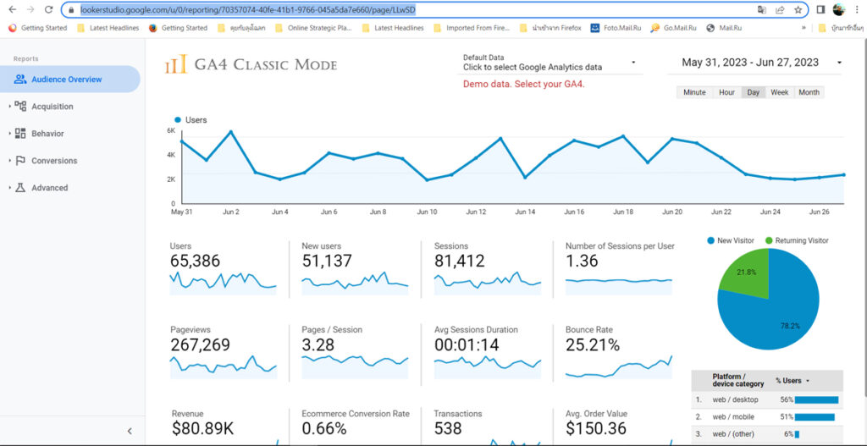
Task: Click the address bar padlock icon
Action: (x=71, y=10)
